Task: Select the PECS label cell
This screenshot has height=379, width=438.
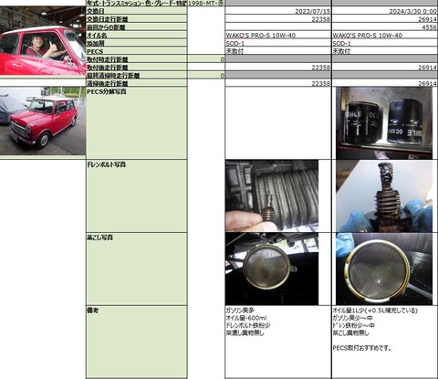Action: [137, 51]
